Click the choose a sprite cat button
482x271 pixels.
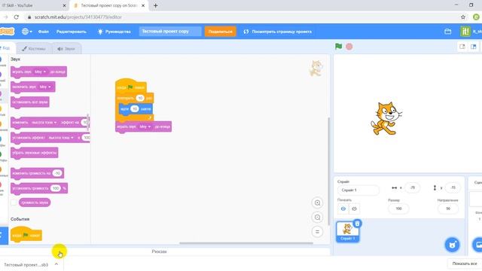coord(452,245)
